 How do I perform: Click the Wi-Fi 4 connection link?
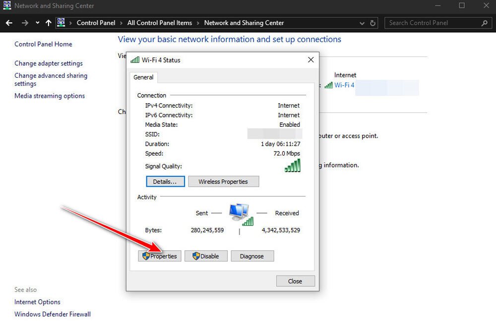(344, 85)
